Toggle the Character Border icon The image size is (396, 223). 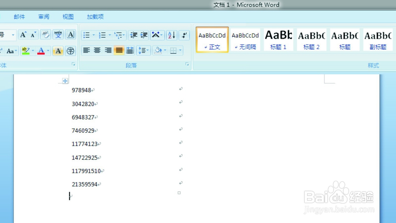[x=70, y=35]
